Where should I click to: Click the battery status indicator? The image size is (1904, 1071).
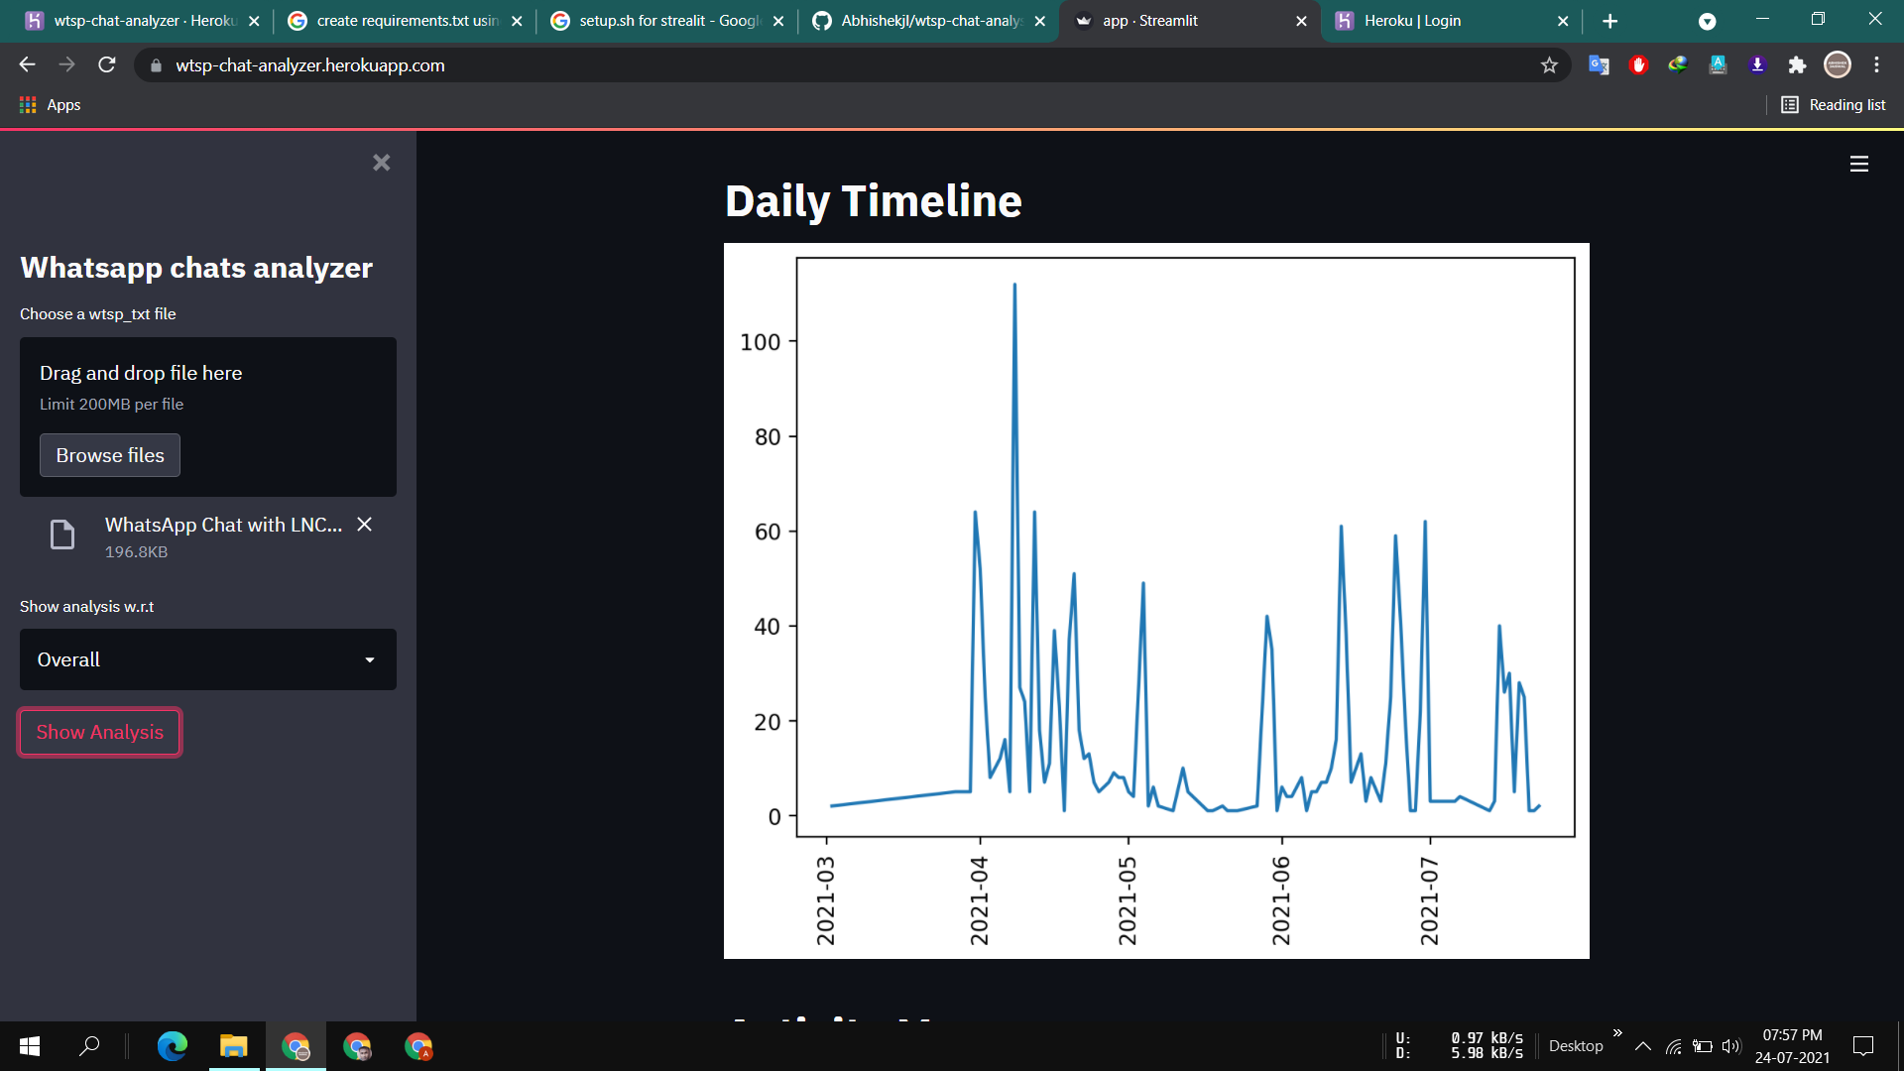(x=1704, y=1046)
